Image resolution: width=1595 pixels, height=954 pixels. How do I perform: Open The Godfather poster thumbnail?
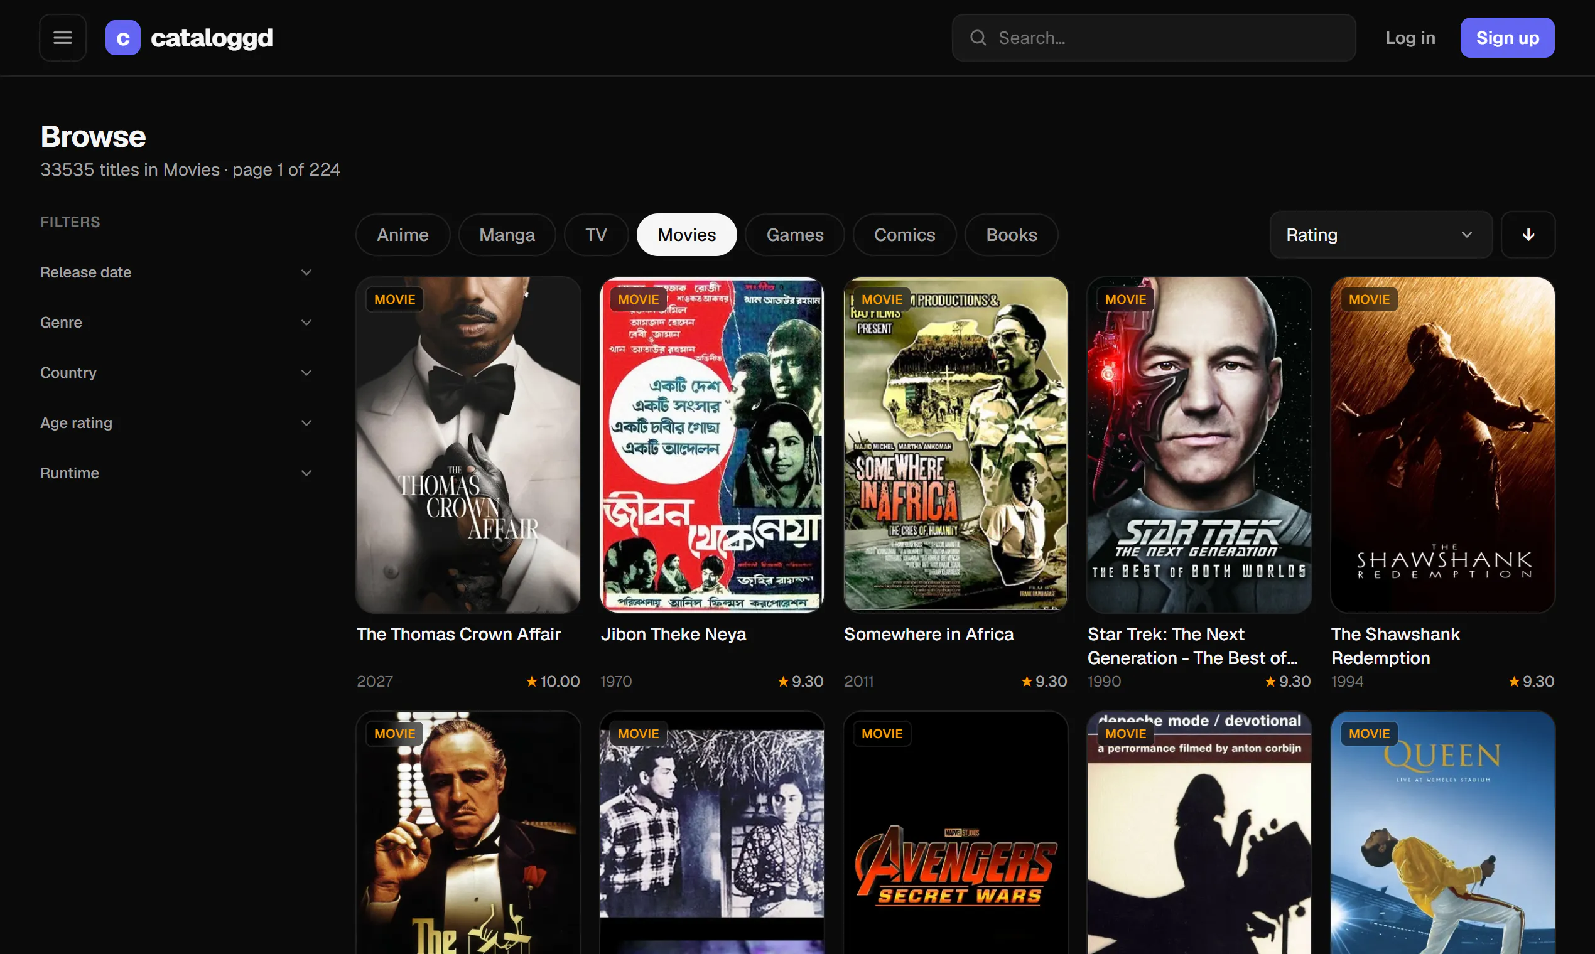(468, 832)
